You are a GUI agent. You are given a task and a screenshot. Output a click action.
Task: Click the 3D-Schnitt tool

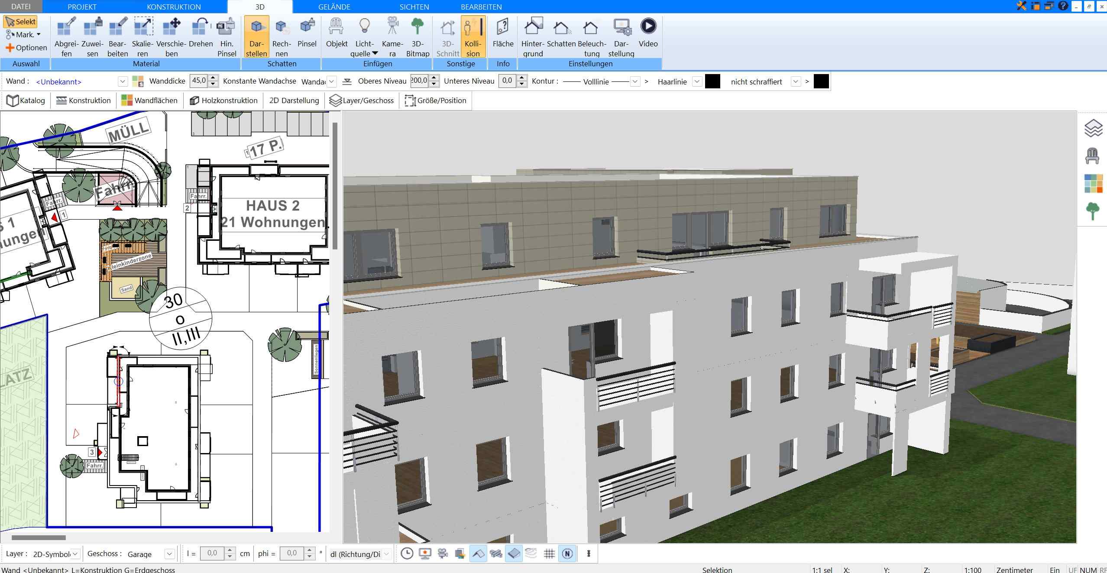pyautogui.click(x=447, y=37)
